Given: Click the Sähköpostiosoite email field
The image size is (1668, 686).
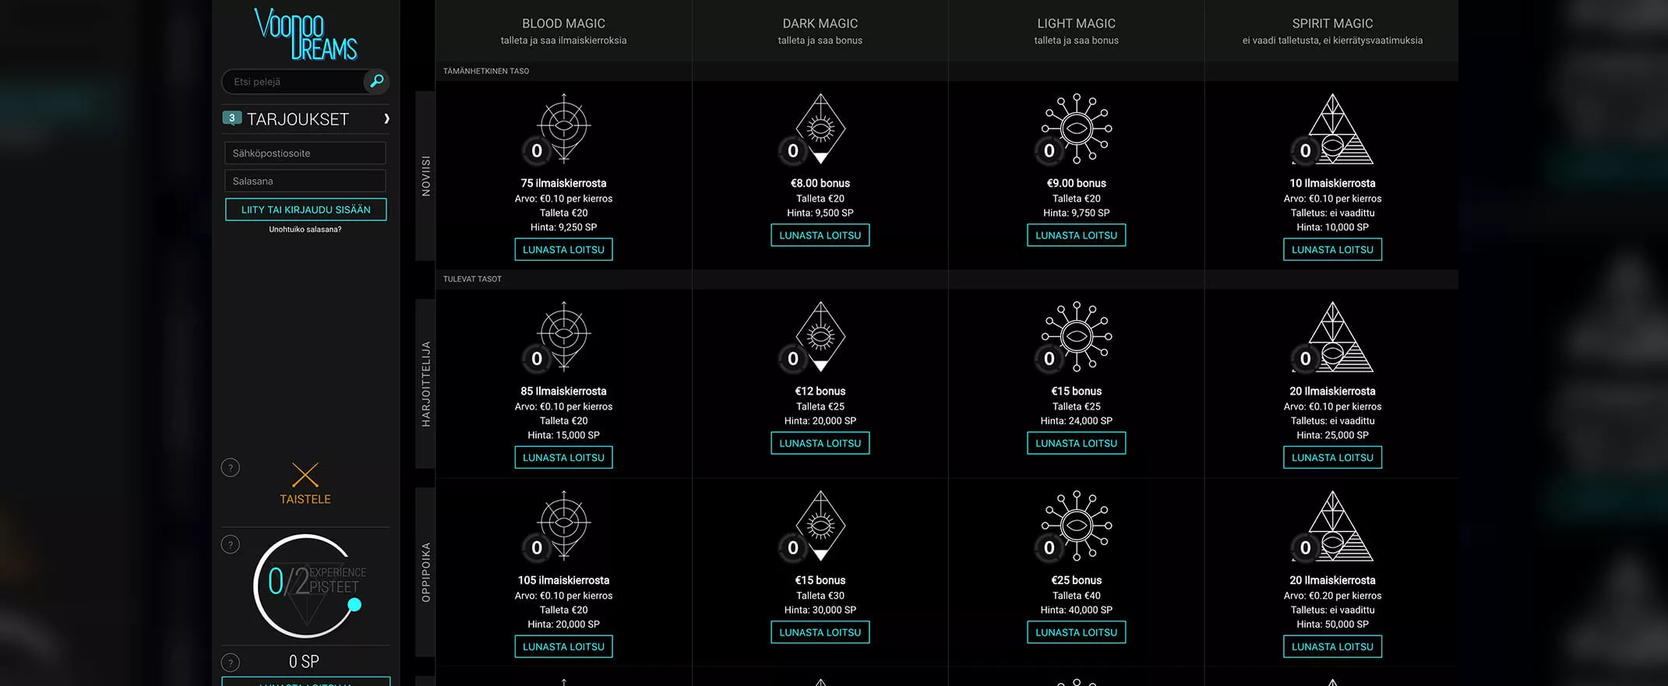Looking at the screenshot, I should (x=305, y=153).
